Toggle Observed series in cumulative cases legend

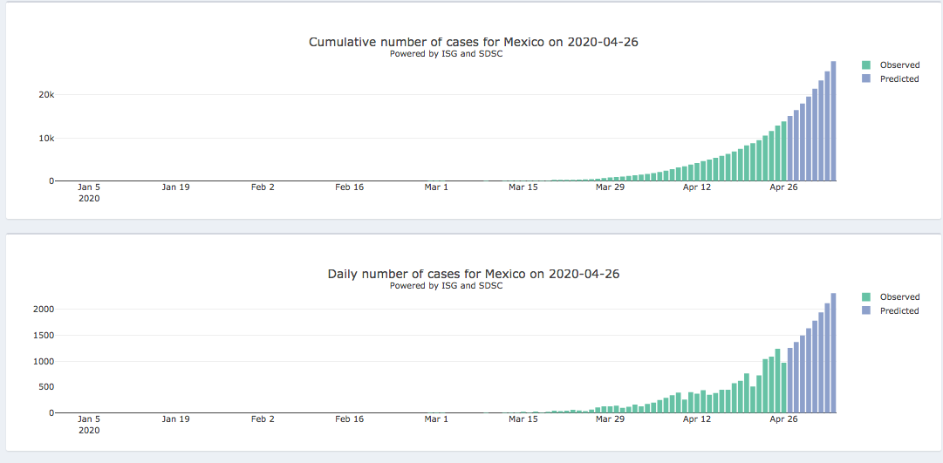(899, 65)
